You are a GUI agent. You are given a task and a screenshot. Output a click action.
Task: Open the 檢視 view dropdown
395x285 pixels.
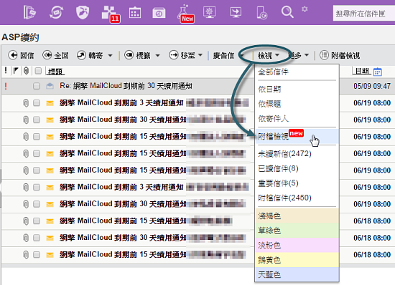(x=268, y=55)
